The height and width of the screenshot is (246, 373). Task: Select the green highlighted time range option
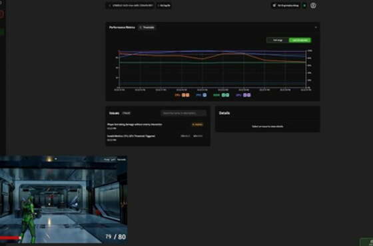300,40
